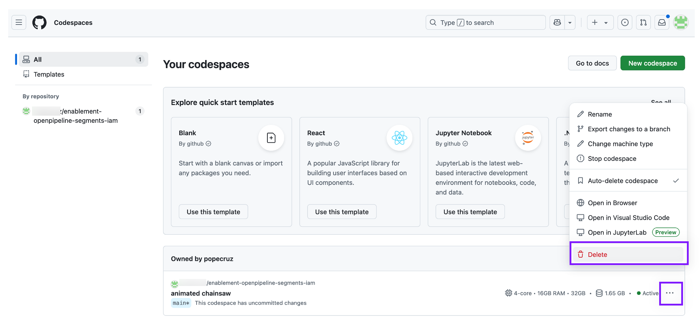Viewport: 699px width, 330px height.
Task: Select Rename from the context menu
Action: [628, 114]
